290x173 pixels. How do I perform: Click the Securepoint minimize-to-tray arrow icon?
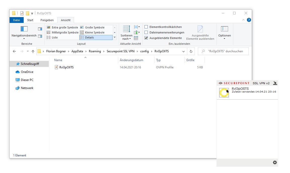pos(275,83)
